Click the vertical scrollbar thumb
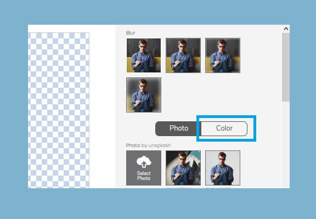The height and width of the screenshot is (219, 316). [x=286, y=68]
